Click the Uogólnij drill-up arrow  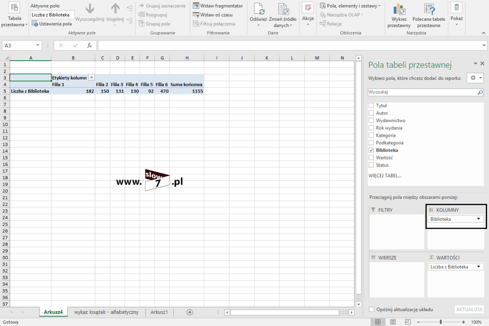point(115,15)
